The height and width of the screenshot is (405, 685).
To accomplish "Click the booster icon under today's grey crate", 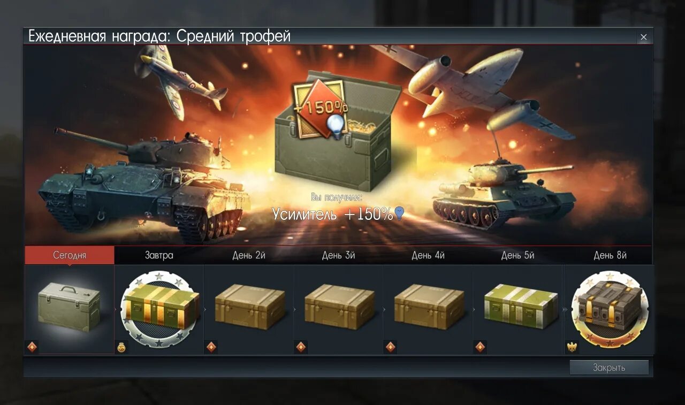I will 33,347.
